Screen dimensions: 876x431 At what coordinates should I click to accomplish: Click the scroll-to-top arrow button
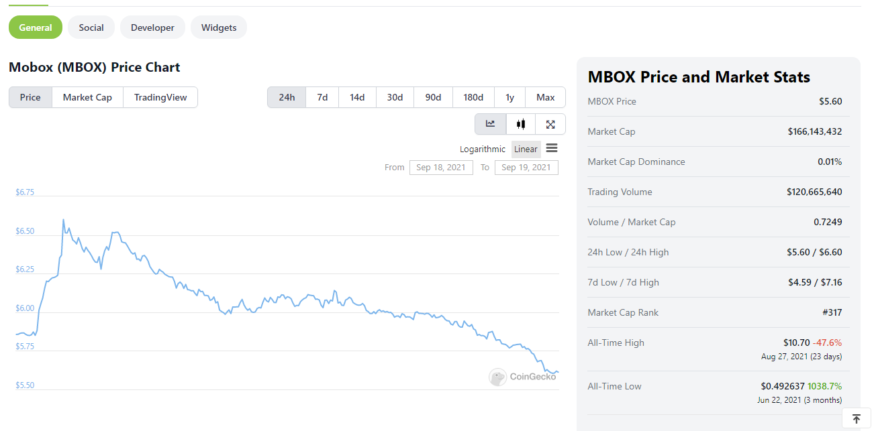coord(857,419)
